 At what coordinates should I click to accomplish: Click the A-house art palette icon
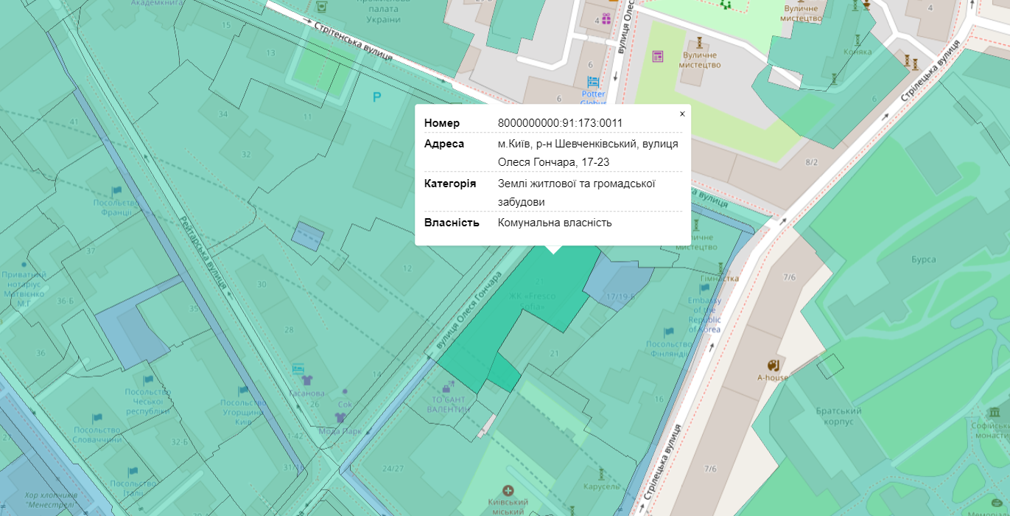pyautogui.click(x=773, y=366)
